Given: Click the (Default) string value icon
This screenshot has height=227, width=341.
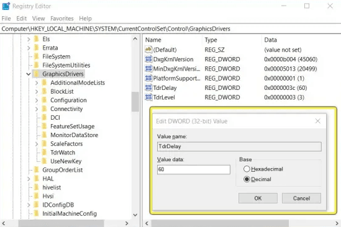Looking at the screenshot, I should pos(148,50).
